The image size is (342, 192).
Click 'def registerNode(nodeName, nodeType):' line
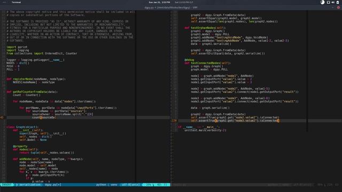click(x=36, y=79)
